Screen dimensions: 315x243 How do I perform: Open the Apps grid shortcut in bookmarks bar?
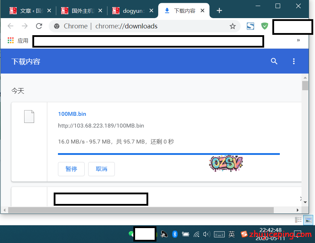tap(11, 40)
